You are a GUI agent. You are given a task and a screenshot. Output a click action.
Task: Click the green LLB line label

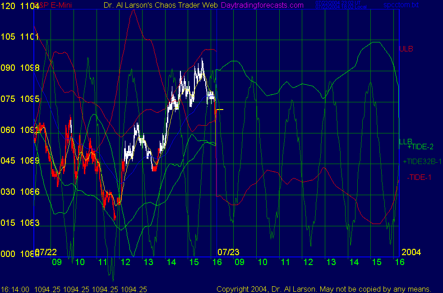click(406, 141)
